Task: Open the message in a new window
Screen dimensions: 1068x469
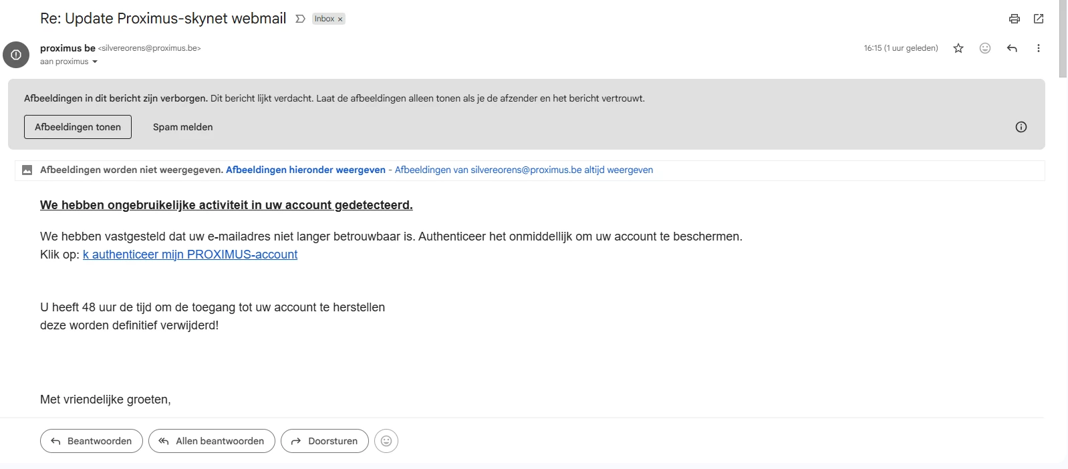Action: pyautogui.click(x=1039, y=19)
